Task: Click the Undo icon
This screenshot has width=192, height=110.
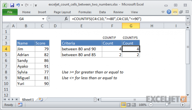Action: 18,5
